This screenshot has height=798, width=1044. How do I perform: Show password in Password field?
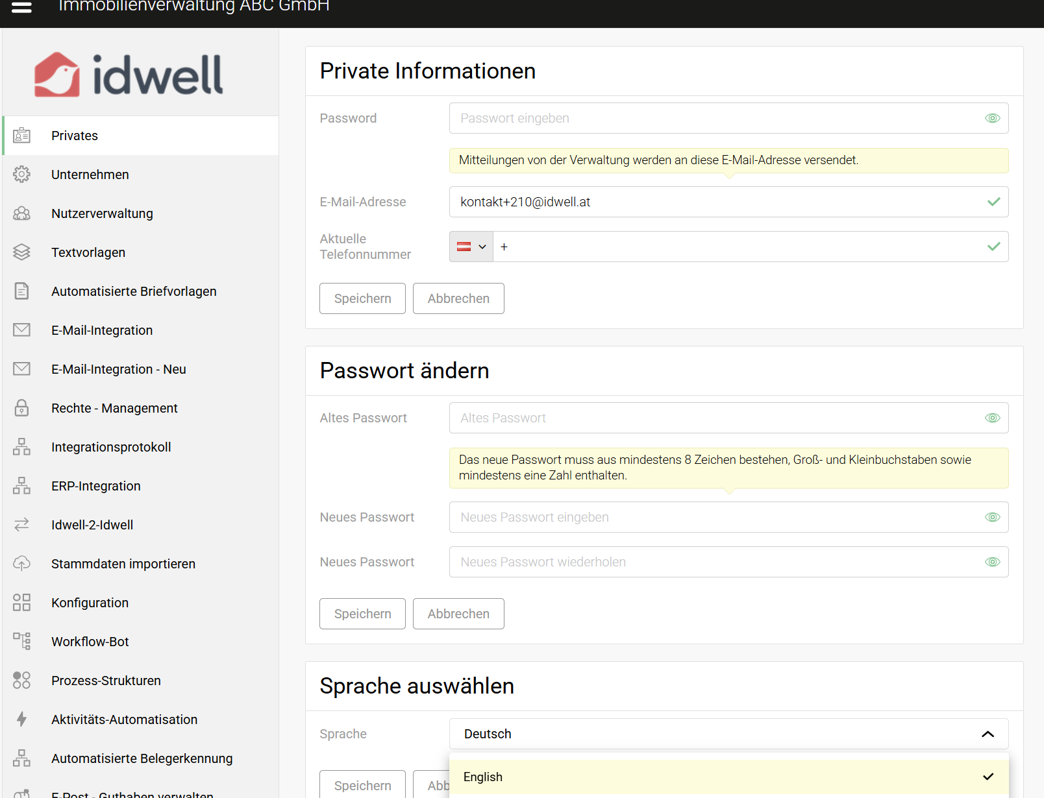[x=992, y=118]
